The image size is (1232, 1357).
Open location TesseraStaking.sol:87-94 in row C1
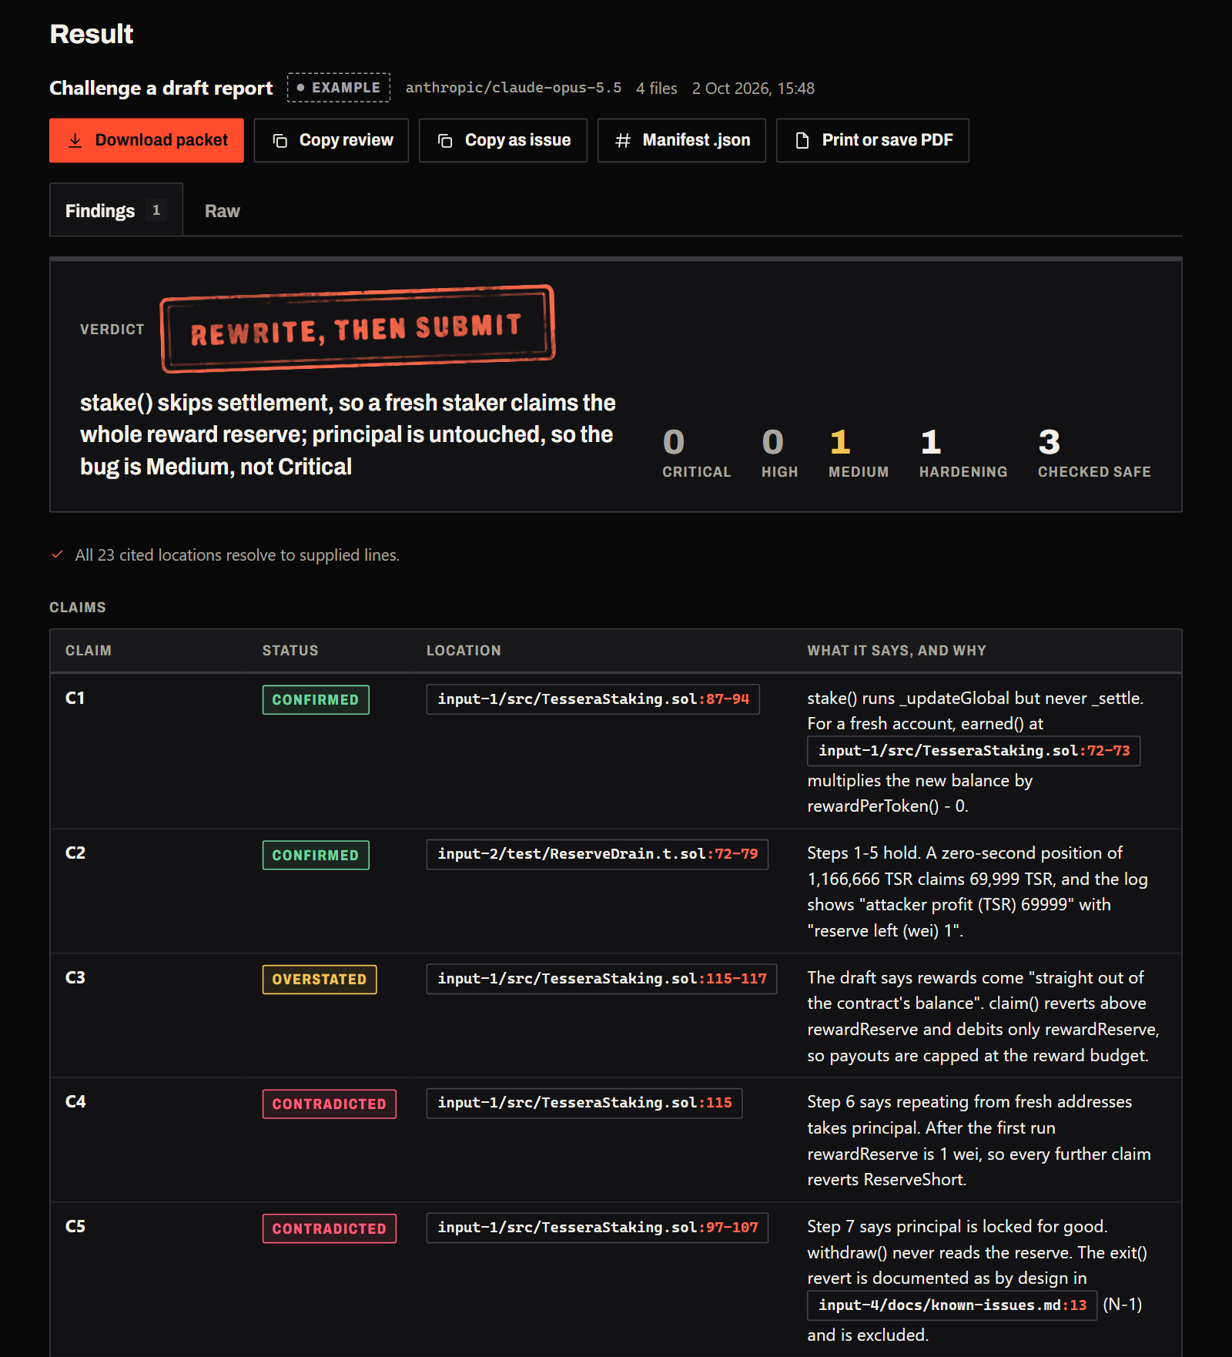tap(593, 699)
